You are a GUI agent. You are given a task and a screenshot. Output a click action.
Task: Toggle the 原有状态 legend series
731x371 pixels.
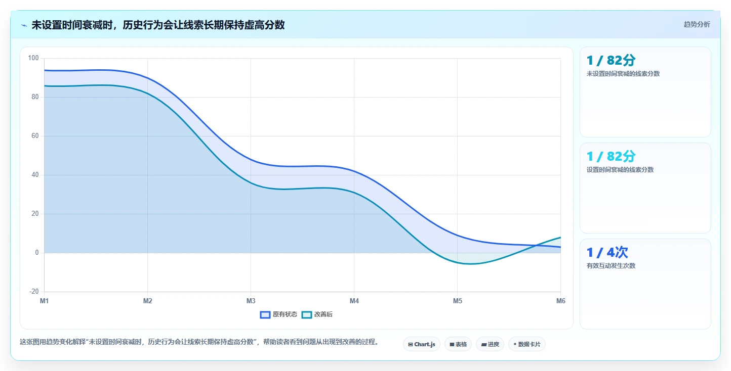pyautogui.click(x=278, y=314)
